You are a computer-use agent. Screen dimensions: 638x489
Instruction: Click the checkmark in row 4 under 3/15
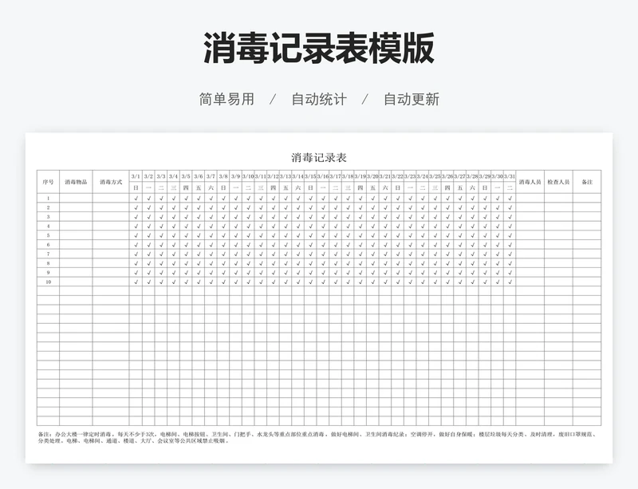(310, 226)
